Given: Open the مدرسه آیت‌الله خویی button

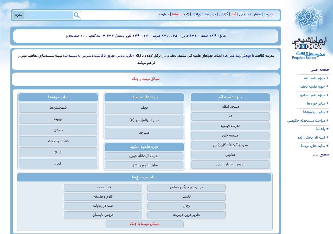Looking at the screenshot, I should click(144, 156).
